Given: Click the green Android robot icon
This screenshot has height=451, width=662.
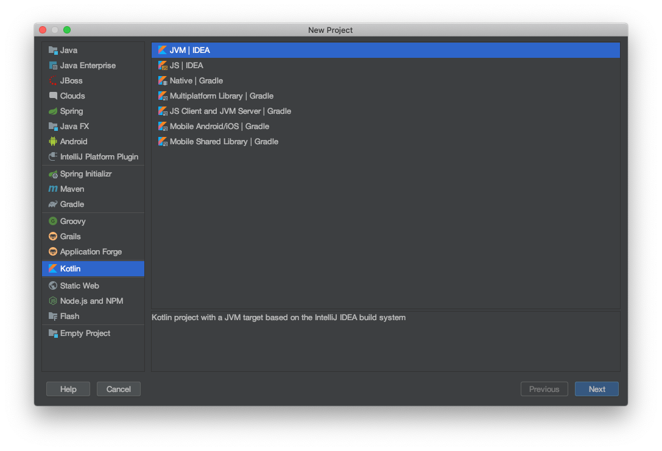Looking at the screenshot, I should (53, 141).
